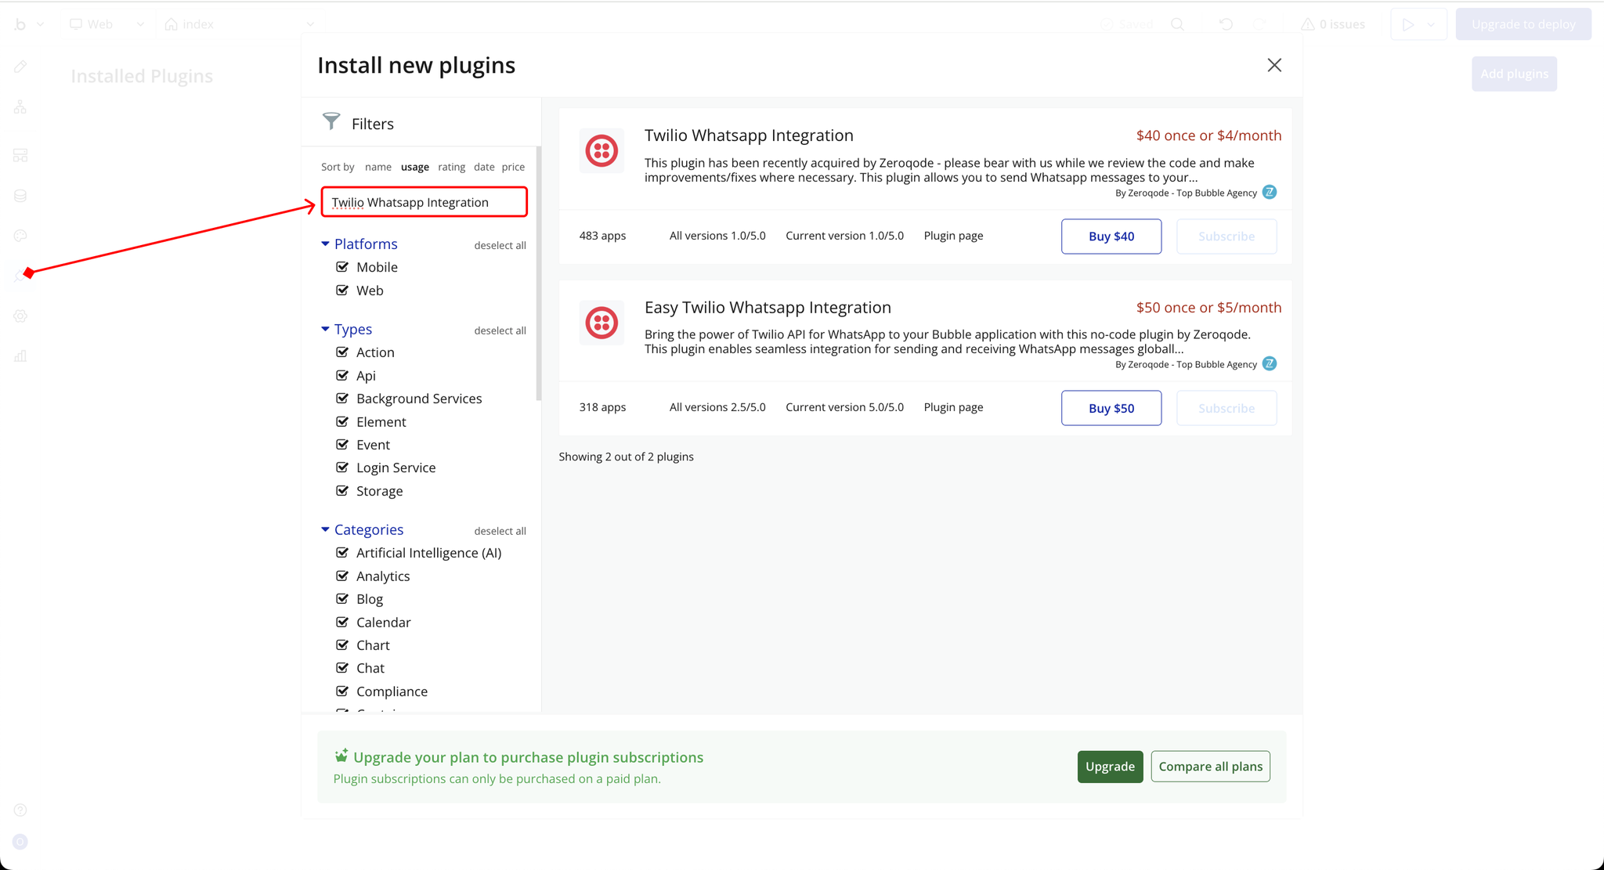Sort plugins by rating
The height and width of the screenshot is (870, 1604).
(451, 167)
